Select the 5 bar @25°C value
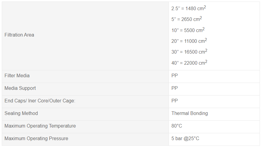 pyautogui.click(x=185, y=139)
